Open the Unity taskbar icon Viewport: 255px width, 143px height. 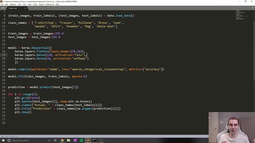click(101, 140)
